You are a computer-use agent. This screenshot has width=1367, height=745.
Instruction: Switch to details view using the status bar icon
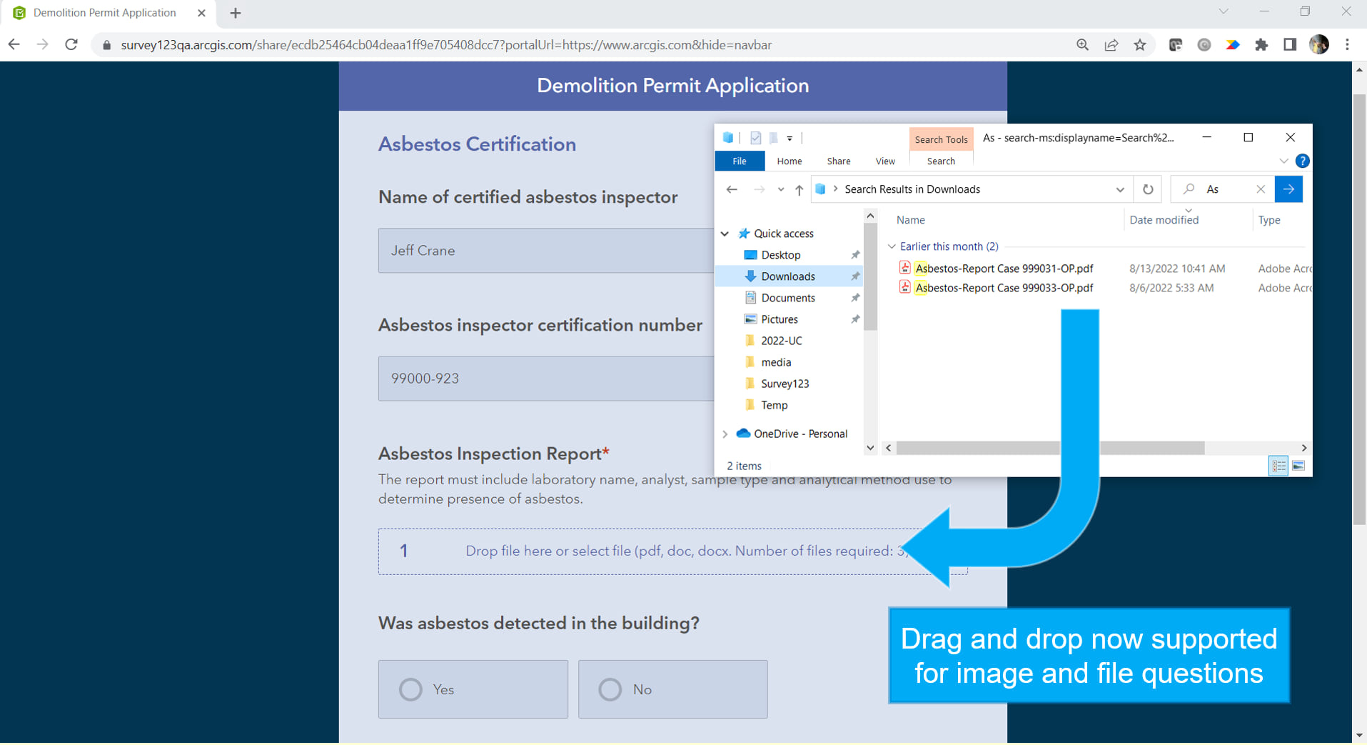click(x=1278, y=466)
